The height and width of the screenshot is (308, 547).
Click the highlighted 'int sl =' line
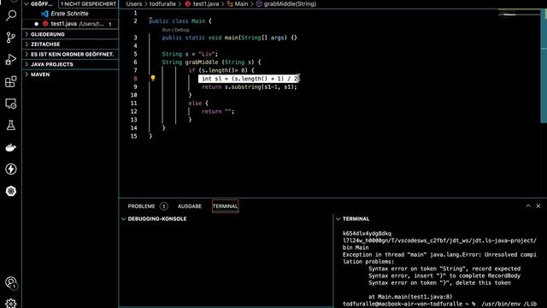(249, 79)
